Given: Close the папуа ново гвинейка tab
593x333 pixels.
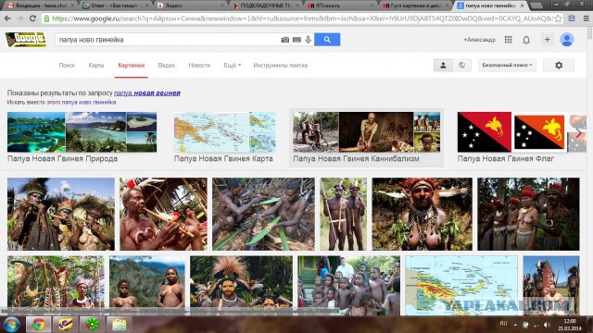Looking at the screenshot, I should pos(522,6).
